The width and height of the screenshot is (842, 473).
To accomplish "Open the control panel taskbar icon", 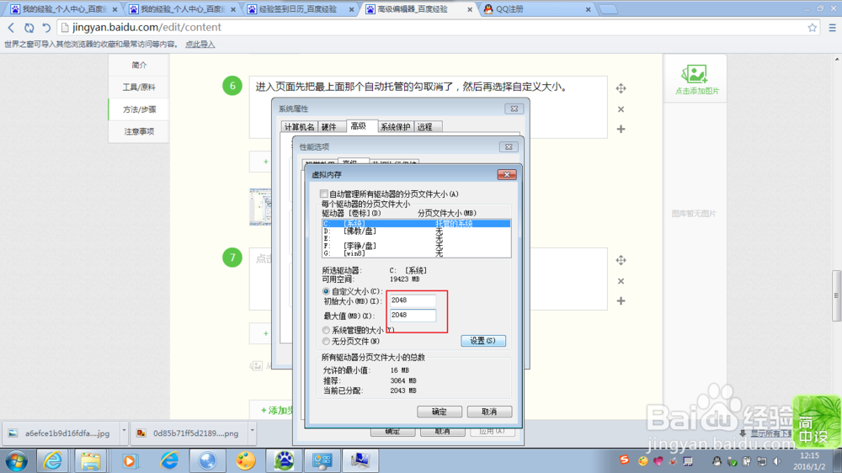I will coord(322,460).
